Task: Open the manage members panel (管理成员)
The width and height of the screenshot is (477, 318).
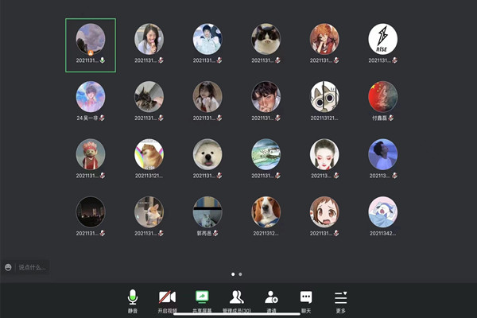Action: coord(236,300)
